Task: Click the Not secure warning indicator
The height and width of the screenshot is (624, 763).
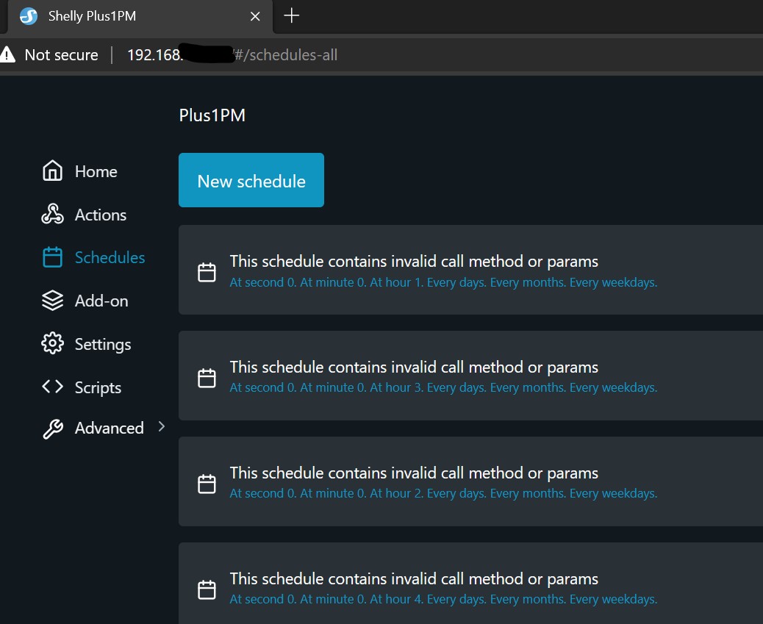Action: click(x=50, y=54)
